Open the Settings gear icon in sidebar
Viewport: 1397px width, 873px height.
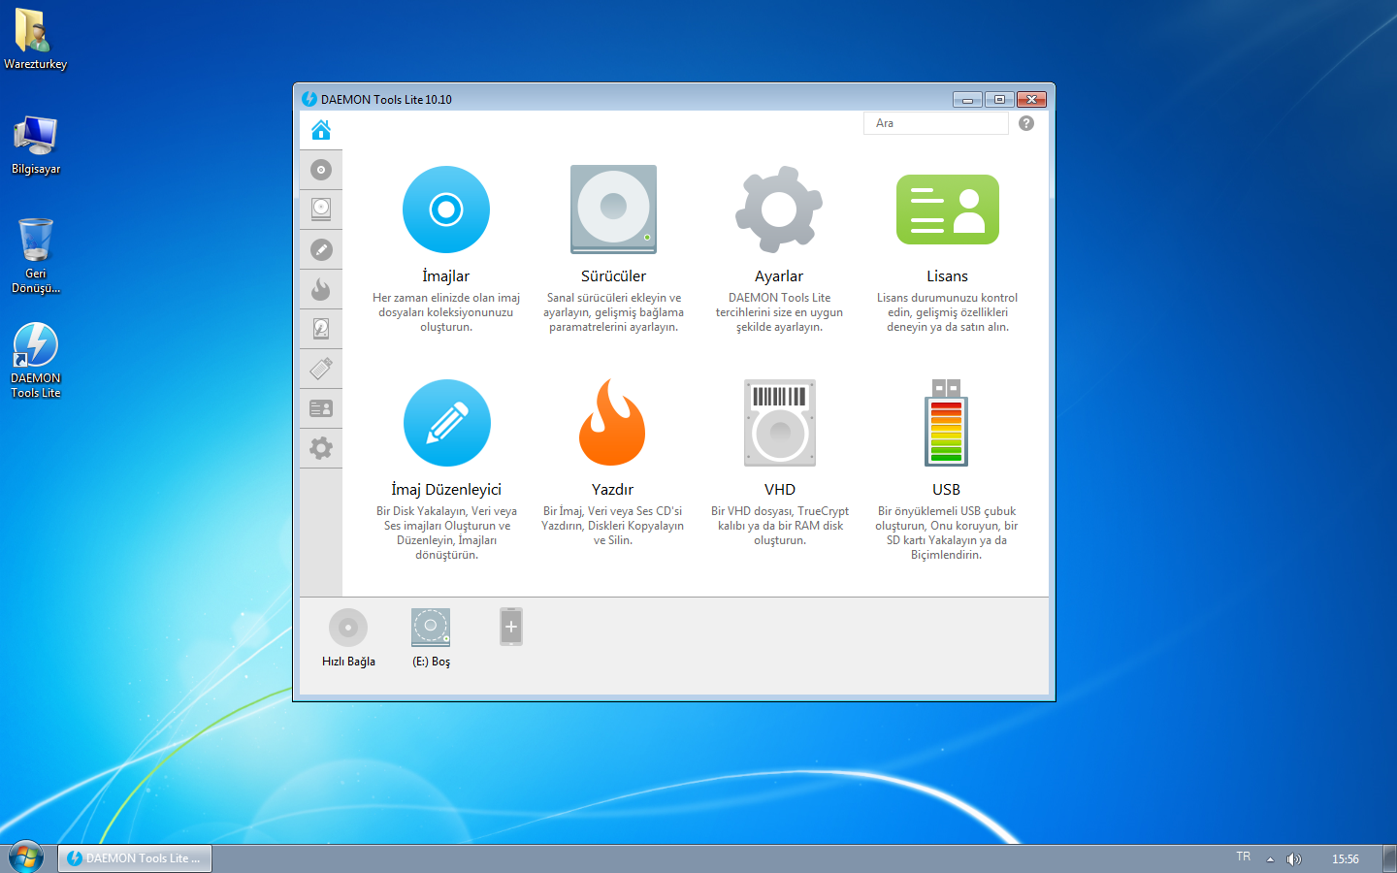321,448
